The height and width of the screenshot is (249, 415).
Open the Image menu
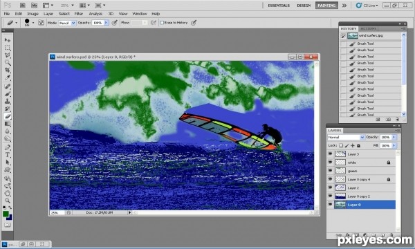(33, 14)
